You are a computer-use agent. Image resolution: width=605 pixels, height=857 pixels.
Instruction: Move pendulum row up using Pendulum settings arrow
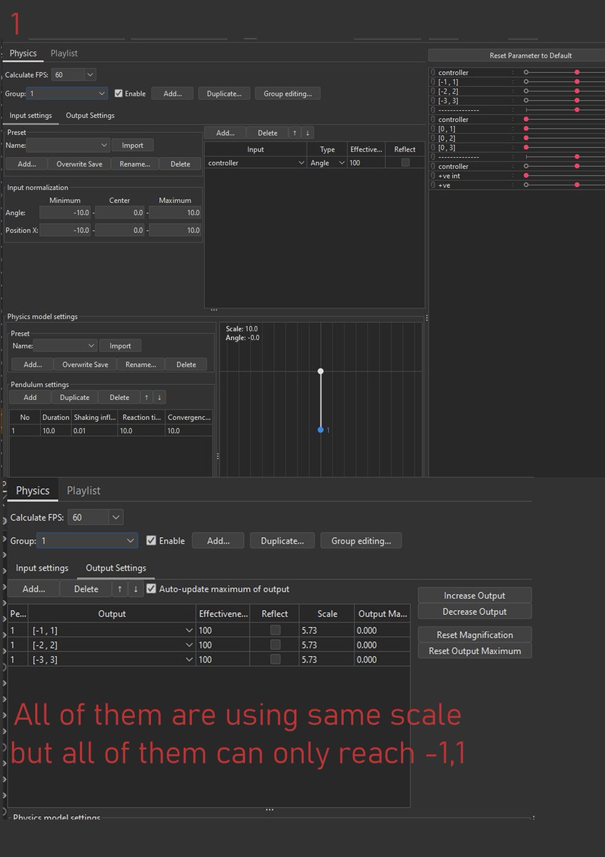click(146, 398)
